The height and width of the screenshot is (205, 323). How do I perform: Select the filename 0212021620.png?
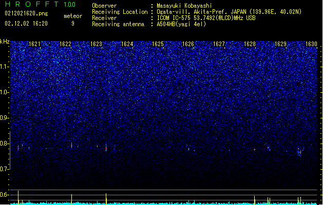pyautogui.click(x=26, y=14)
